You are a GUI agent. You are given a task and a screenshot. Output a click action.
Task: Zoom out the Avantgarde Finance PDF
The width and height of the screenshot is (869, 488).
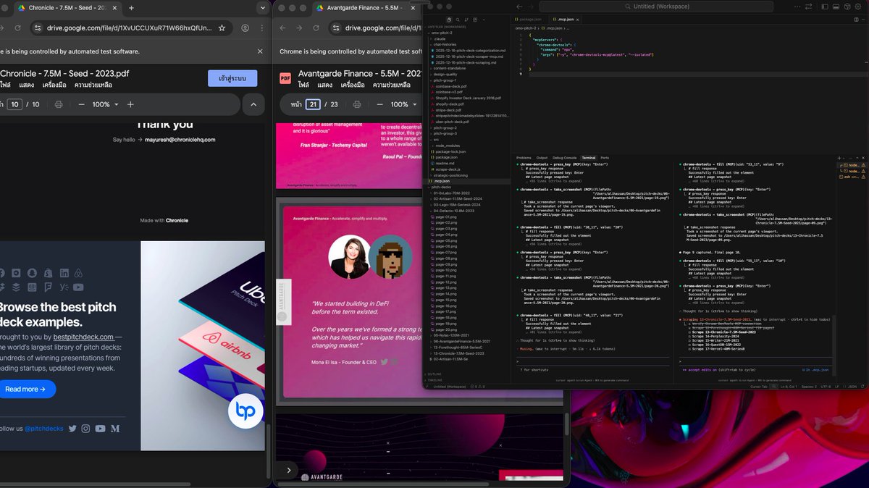point(379,104)
